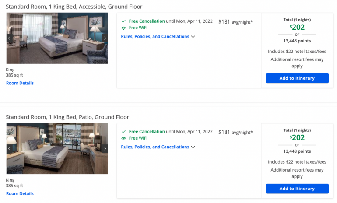Click Free WiFi icon in Patio room listing
Image resolution: width=337 pixels, height=203 pixels.
click(x=124, y=138)
